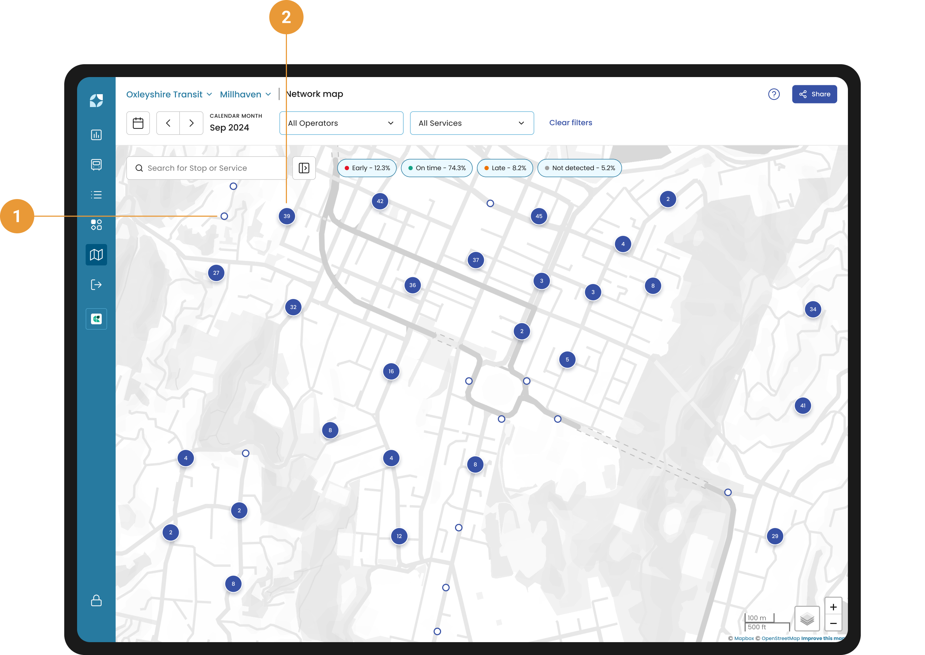925x655 pixels.
Task: Expand the All Services dropdown
Action: [x=471, y=123]
